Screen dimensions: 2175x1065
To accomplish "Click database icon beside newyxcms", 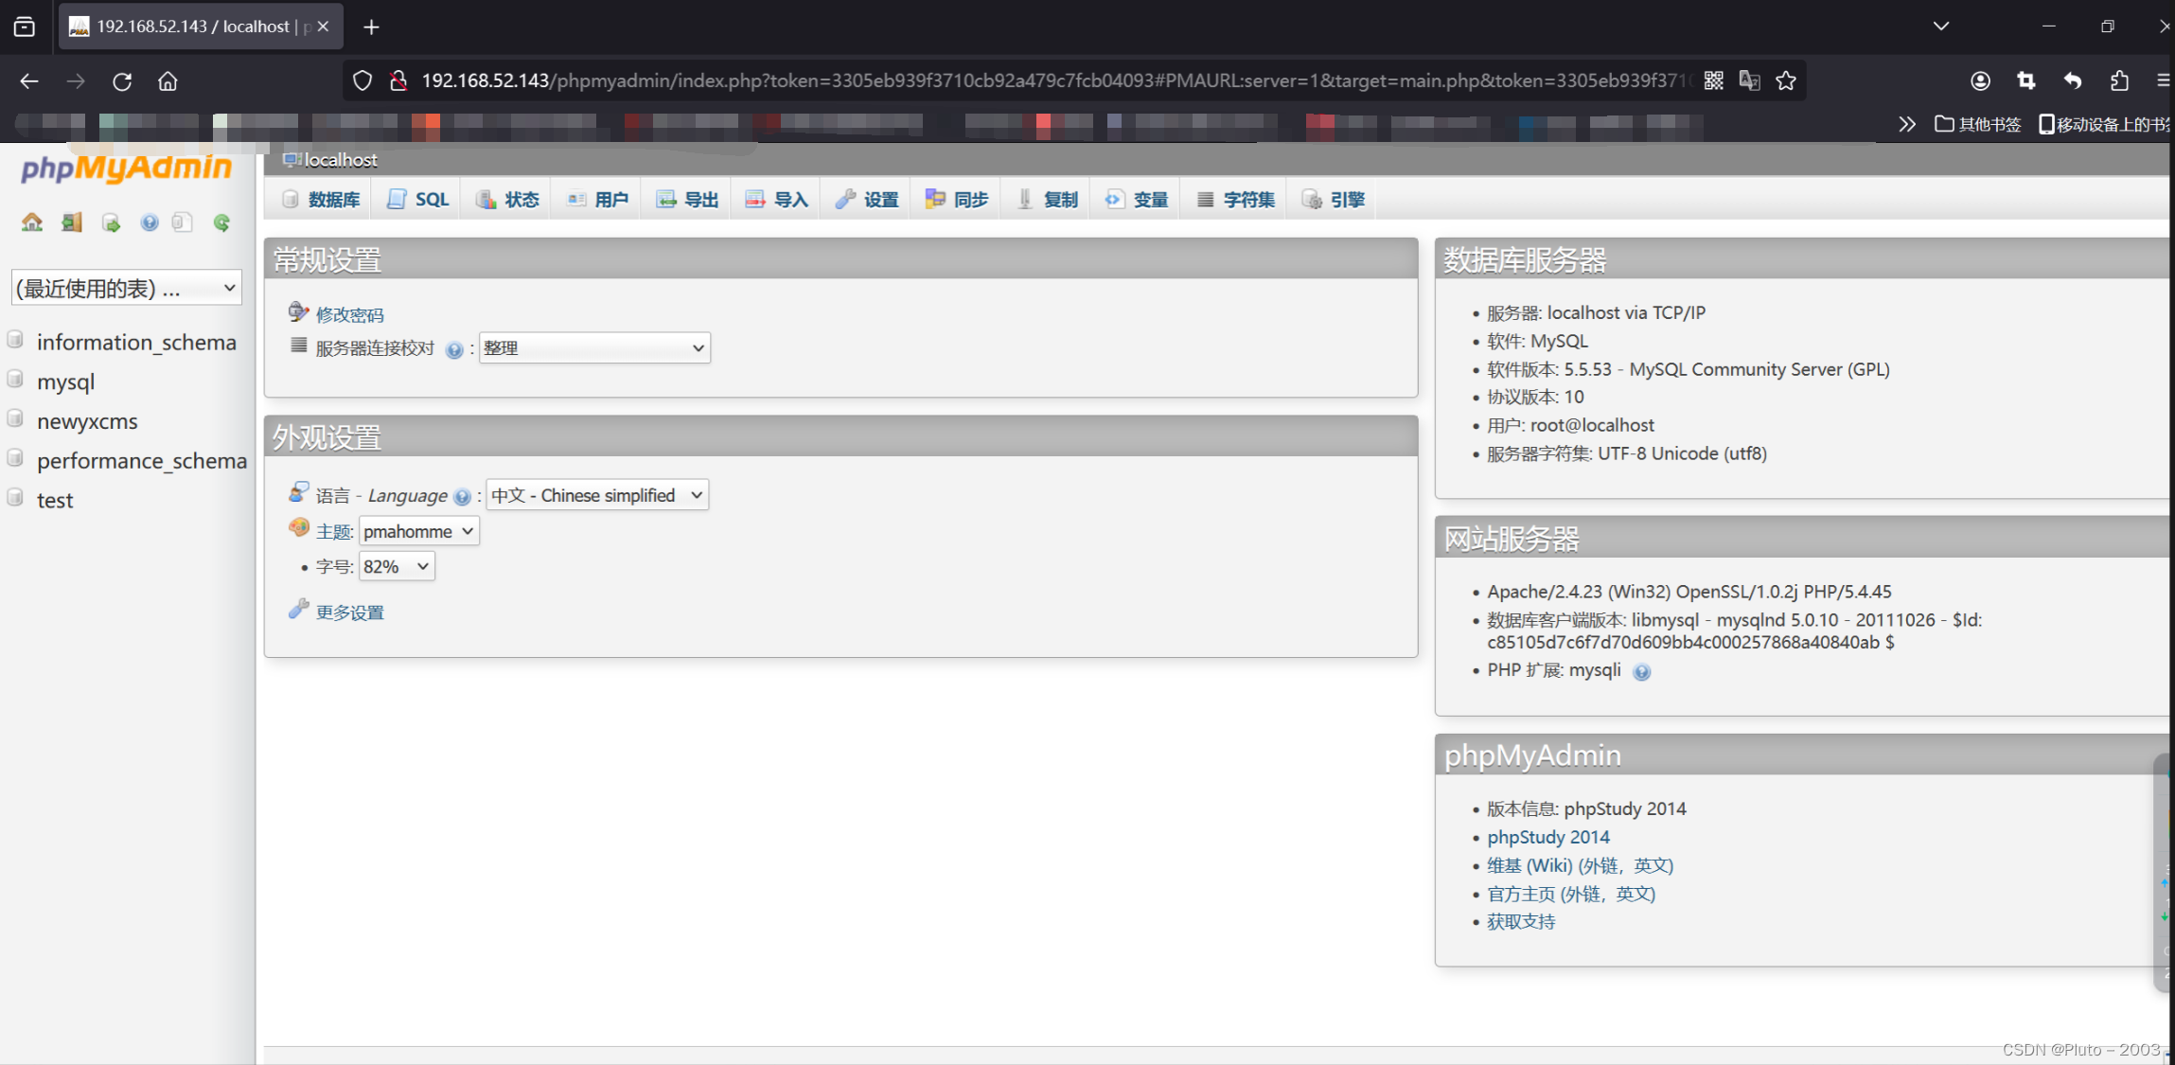I will tap(15, 418).
